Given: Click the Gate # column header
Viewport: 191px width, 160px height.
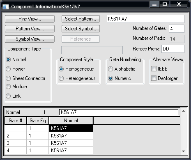Looking at the screenshot, I should point(16,121).
